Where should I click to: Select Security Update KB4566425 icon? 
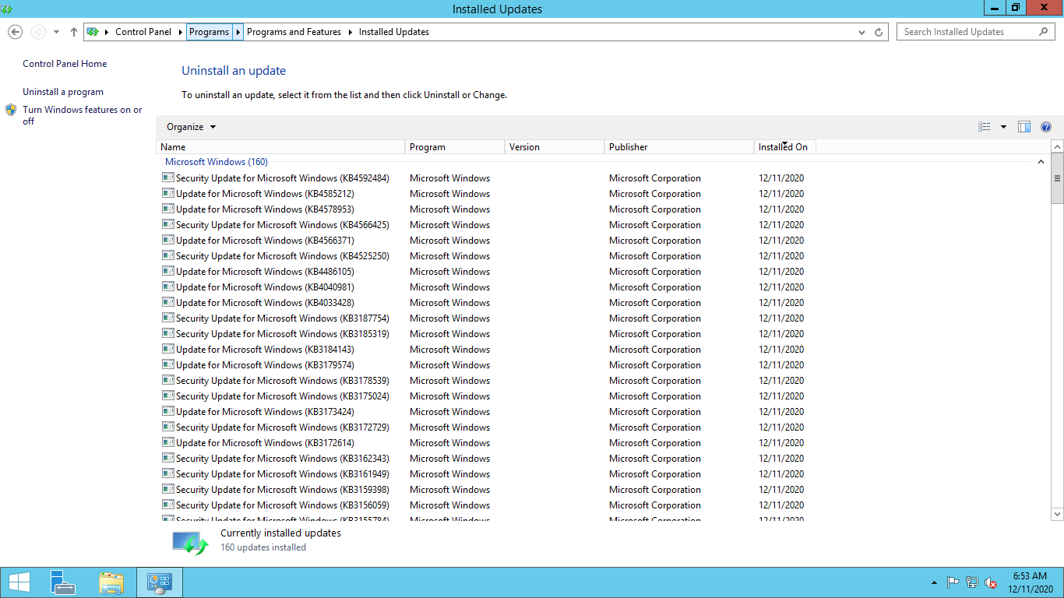click(167, 224)
